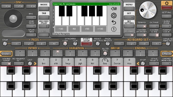The height and width of the screenshot is (97, 173).
Task: Click the large silver tempo dial
Action: [x=148, y=10]
